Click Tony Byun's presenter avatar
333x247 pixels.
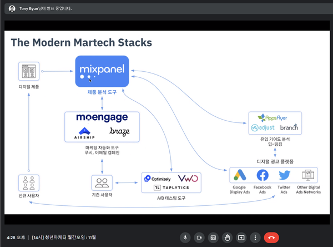(x=12, y=9)
